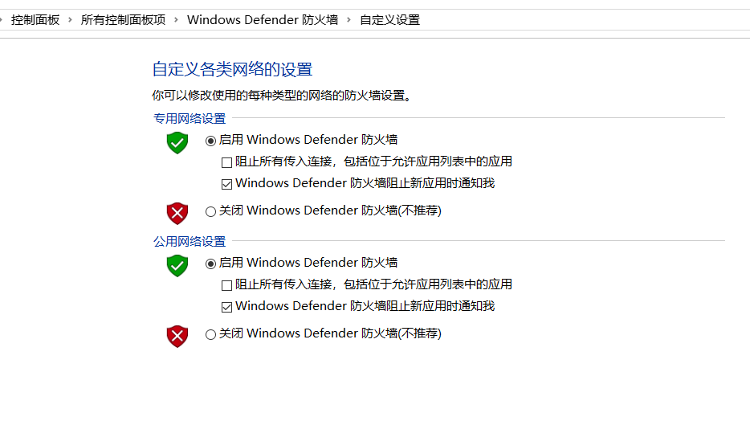
Task: Turn off Windows Defender firewall for private network
Action: (210, 211)
